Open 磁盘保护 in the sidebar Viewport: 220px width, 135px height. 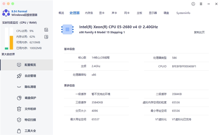(27, 98)
